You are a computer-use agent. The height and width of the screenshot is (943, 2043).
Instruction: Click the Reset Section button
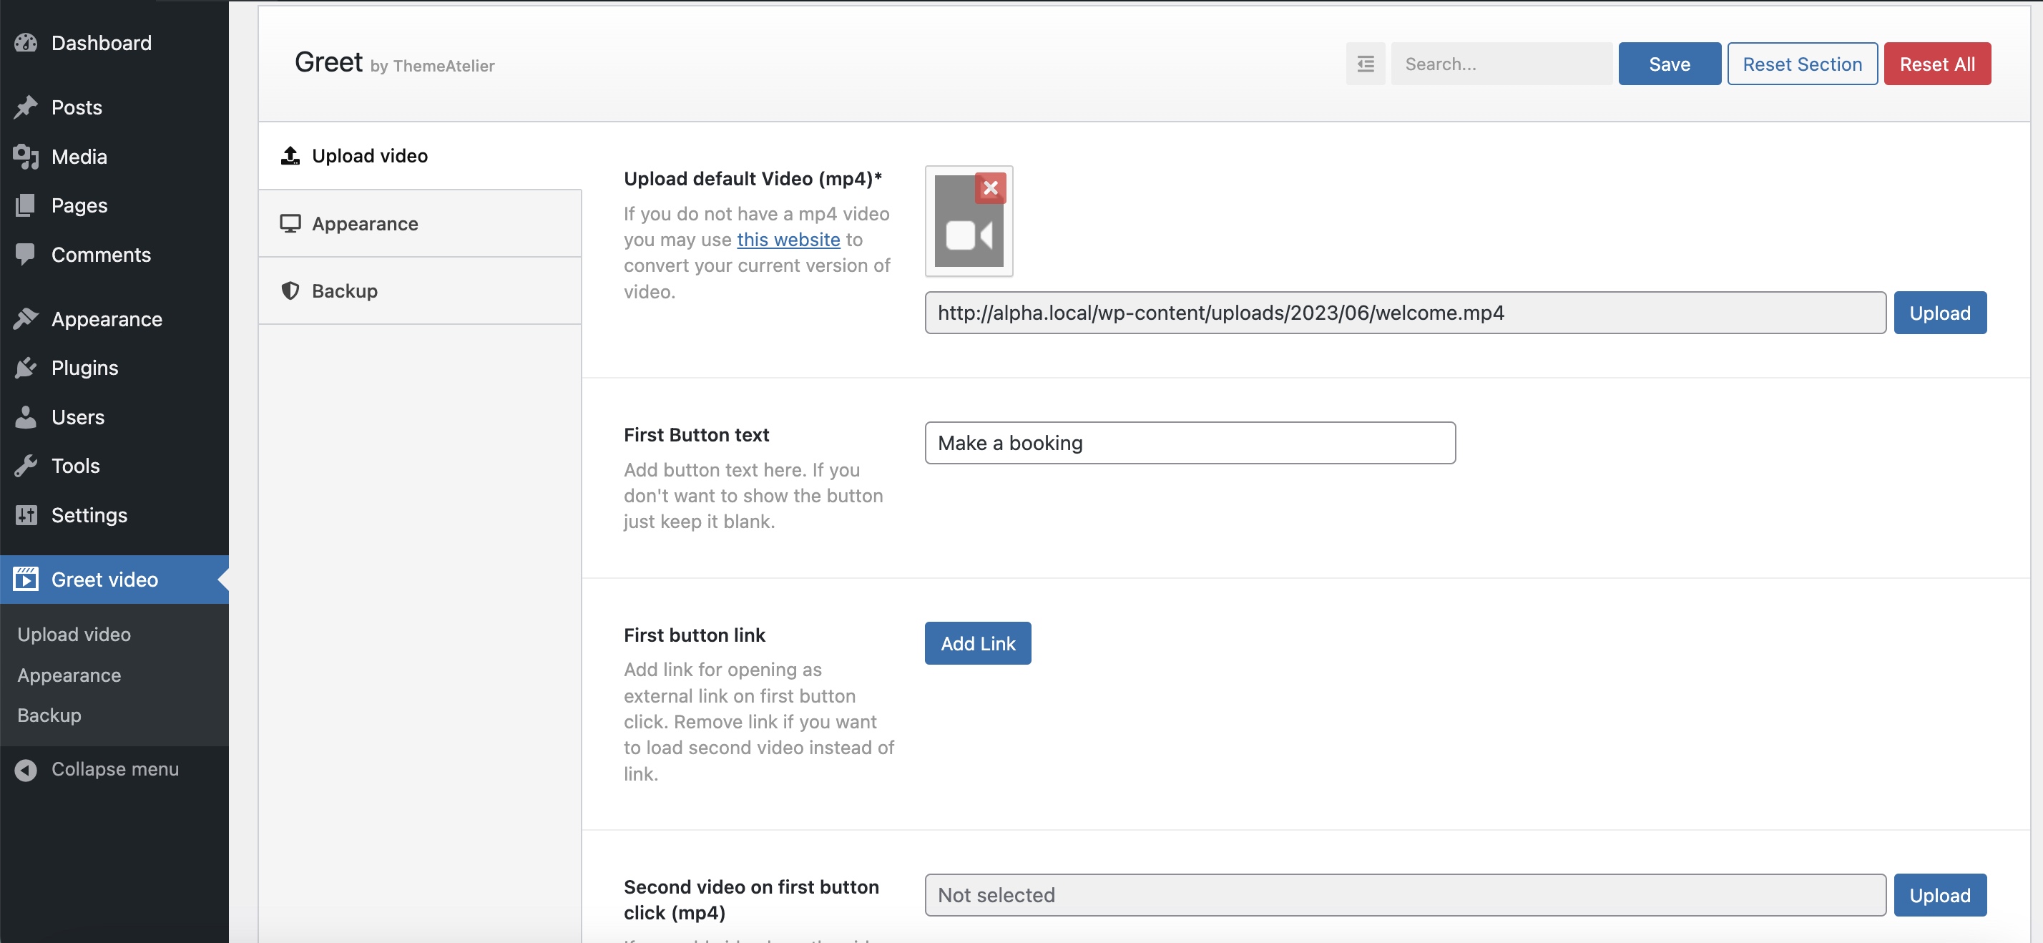click(1801, 64)
